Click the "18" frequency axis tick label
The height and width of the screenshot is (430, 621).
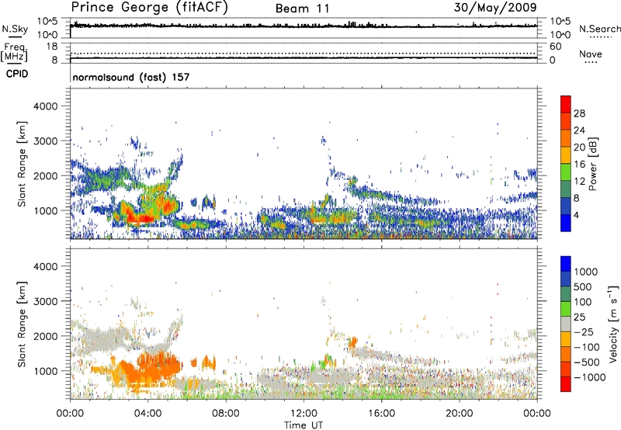point(51,47)
